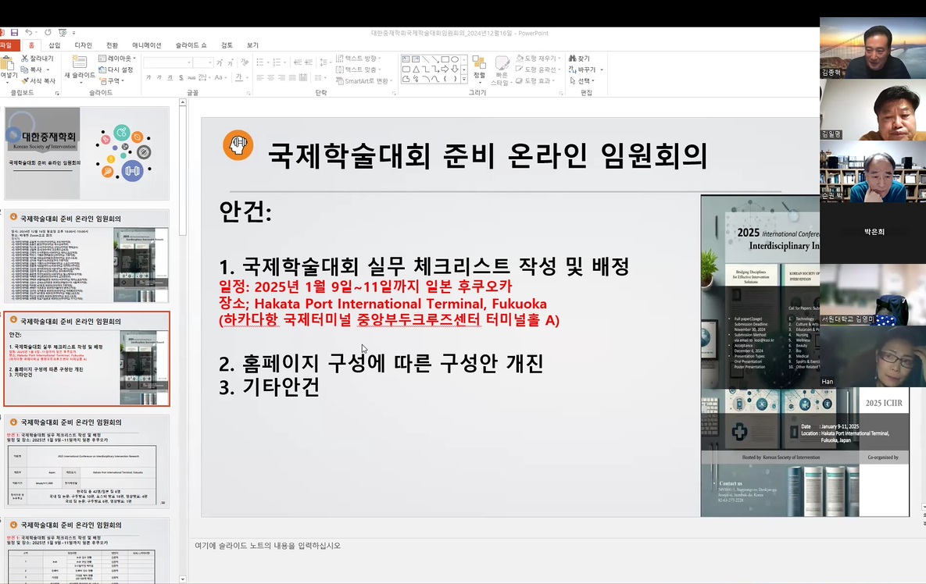
Task: Expand shapes gallery More arrow
Action: click(464, 78)
